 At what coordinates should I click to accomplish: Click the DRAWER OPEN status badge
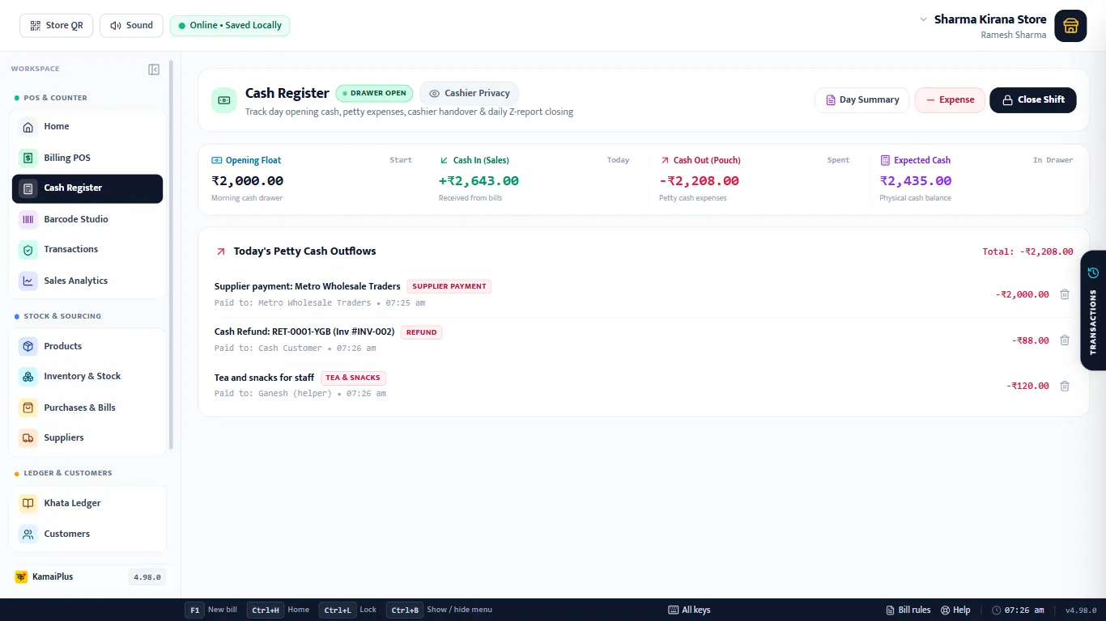(x=374, y=93)
